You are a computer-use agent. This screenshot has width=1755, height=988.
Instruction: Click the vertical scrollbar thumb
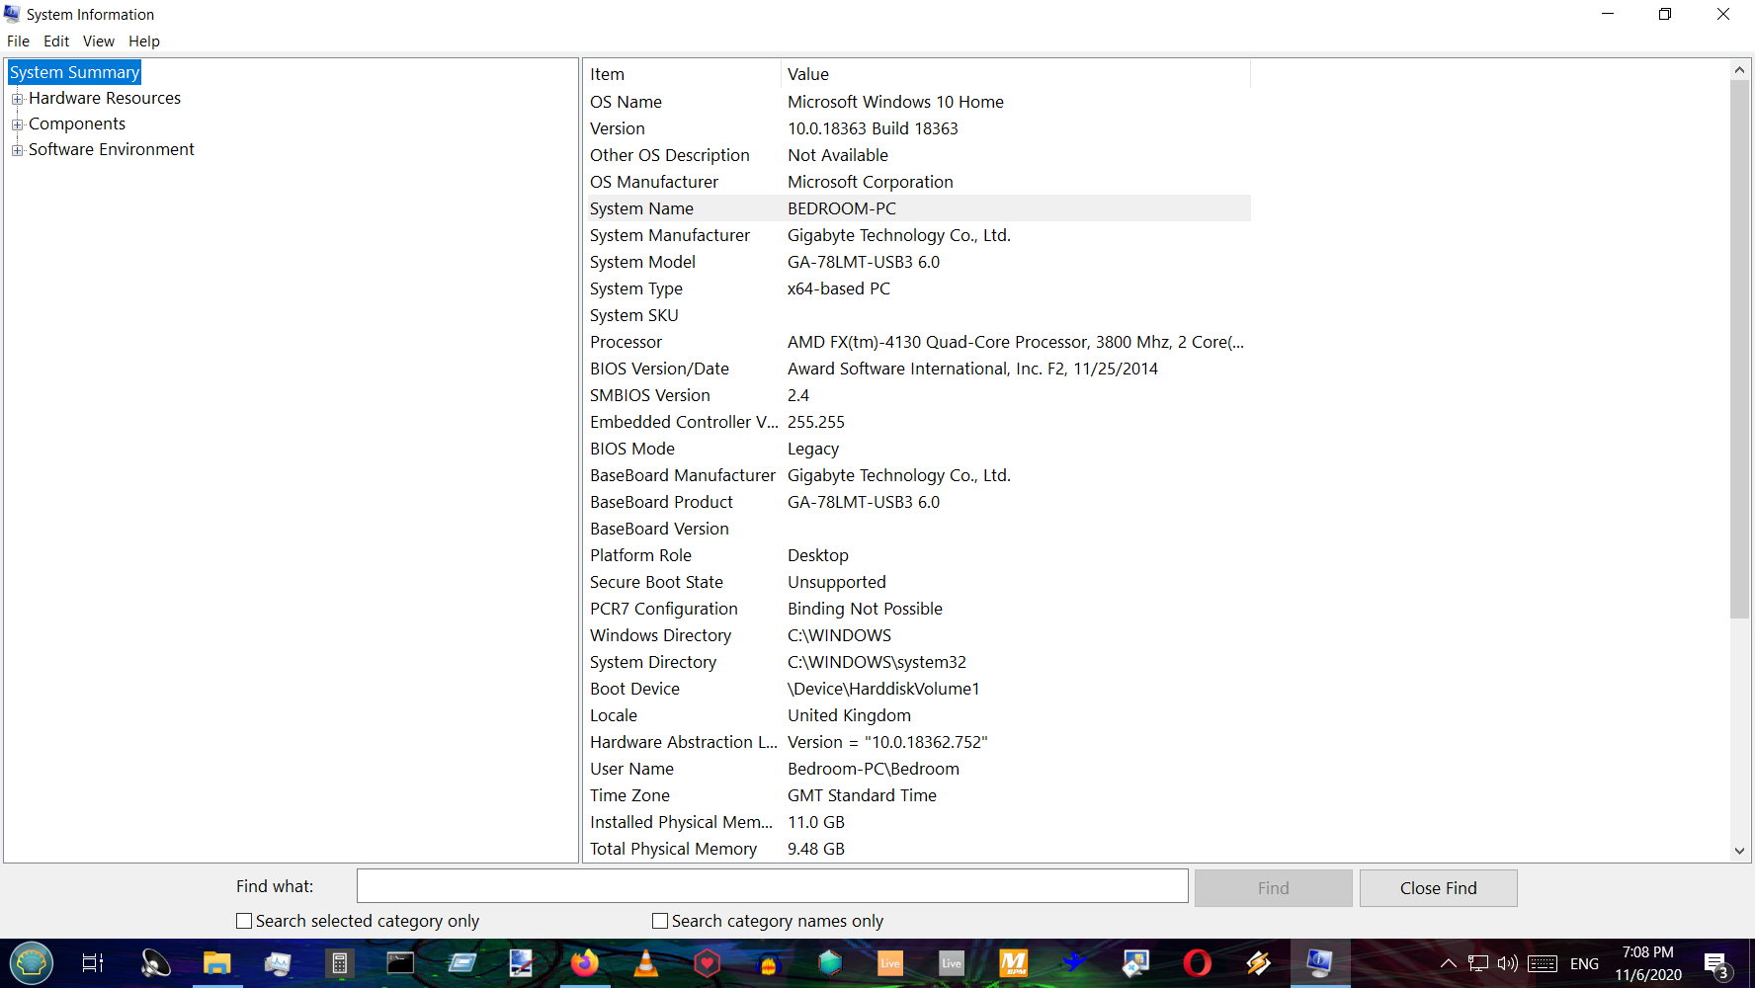point(1739,350)
